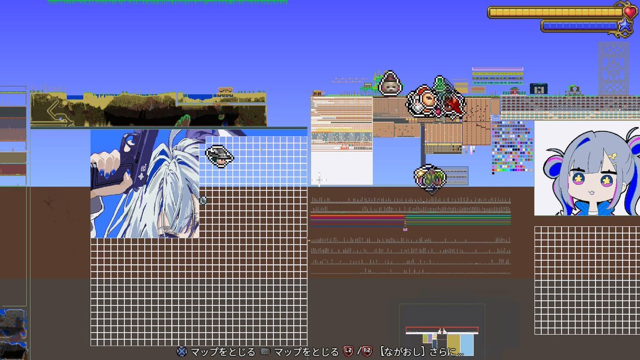The height and width of the screenshot is (360, 640).
Task: Click the cave thumbnail at bottom-left corner
Action: pyautogui.click(x=13, y=334)
